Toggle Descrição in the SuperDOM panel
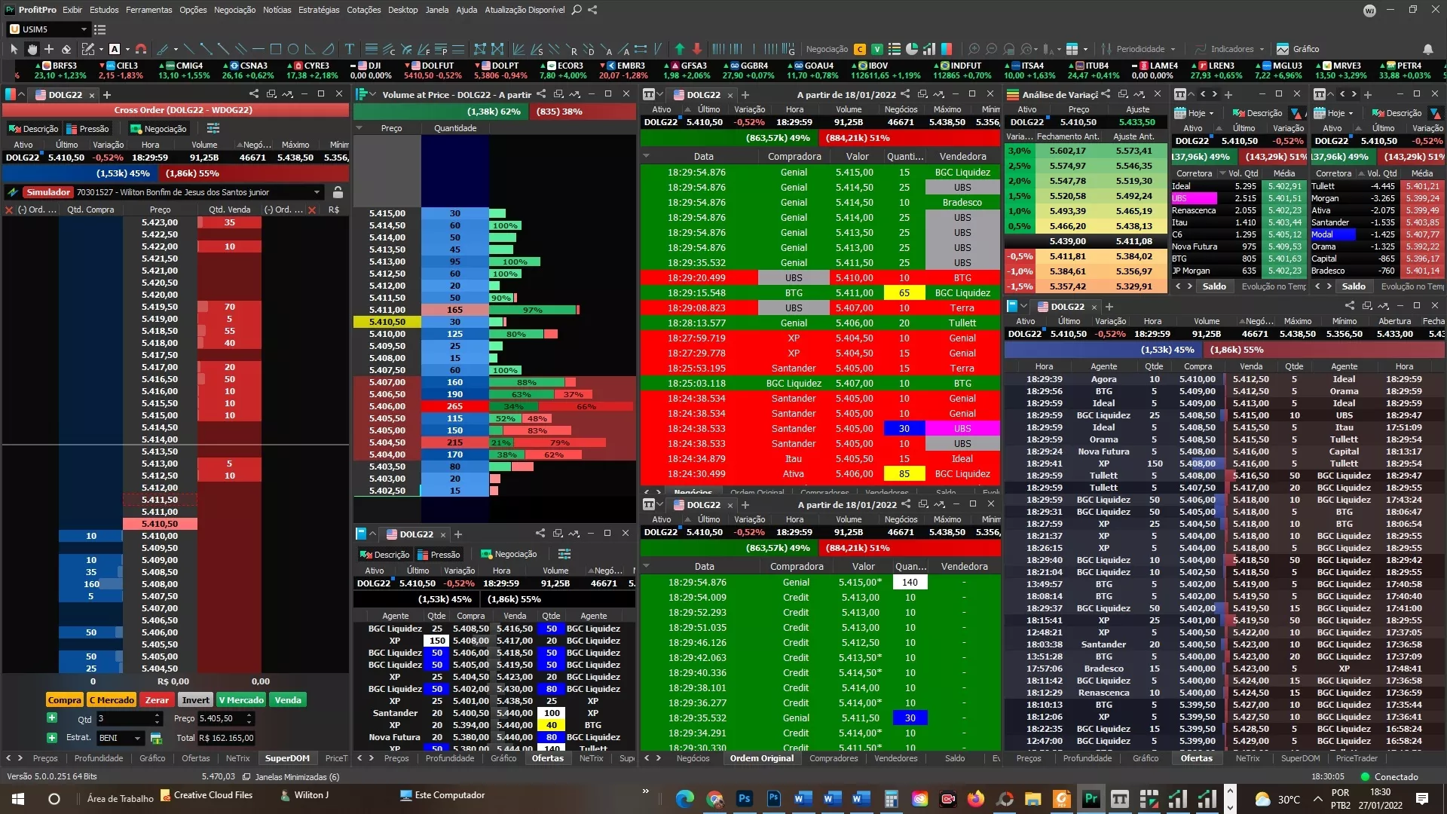Screen dimensions: 1447x814 click(33, 129)
